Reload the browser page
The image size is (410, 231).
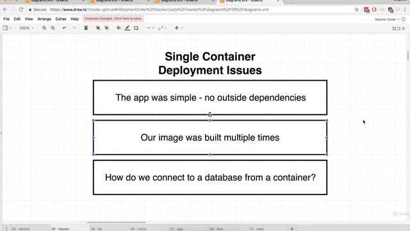click(21, 10)
